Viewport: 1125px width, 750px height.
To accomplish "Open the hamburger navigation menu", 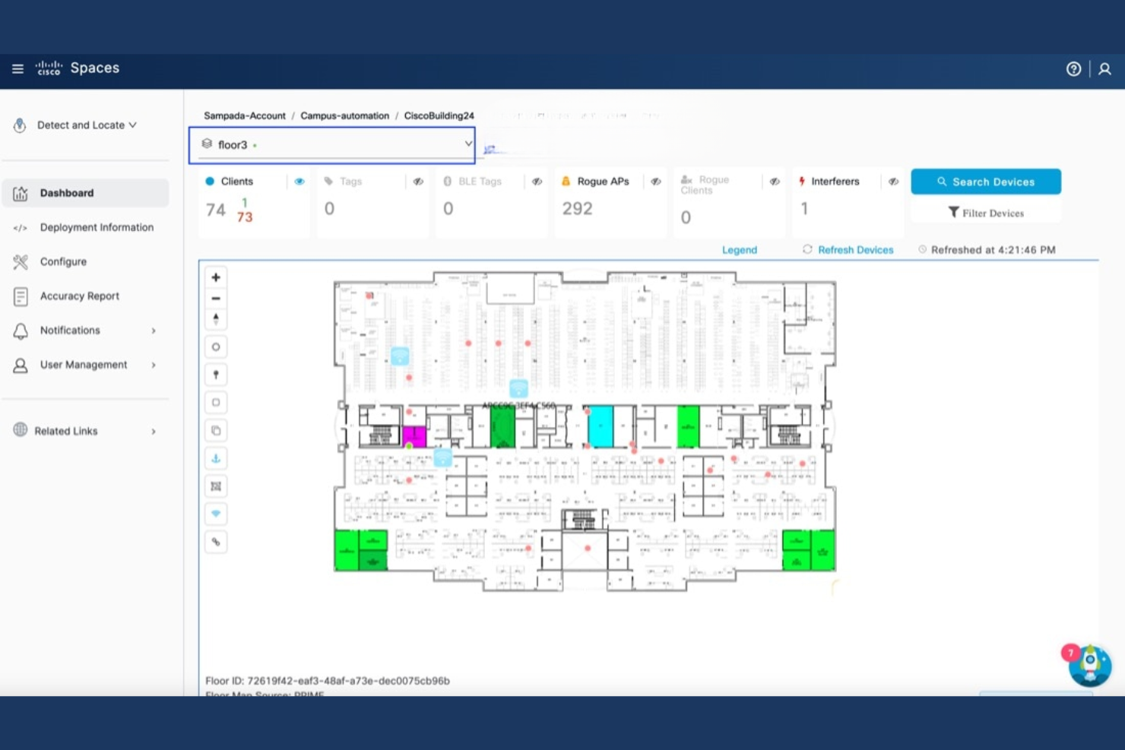I will (17, 68).
